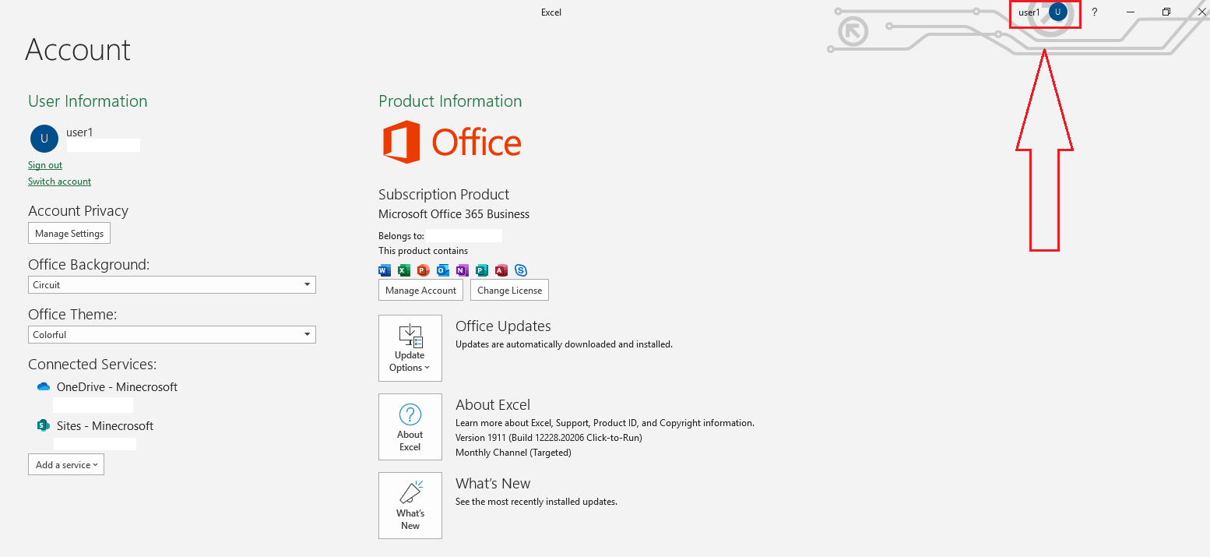Minimize the Excel window
Screen dimensions: 1210x557
pos(1131,12)
